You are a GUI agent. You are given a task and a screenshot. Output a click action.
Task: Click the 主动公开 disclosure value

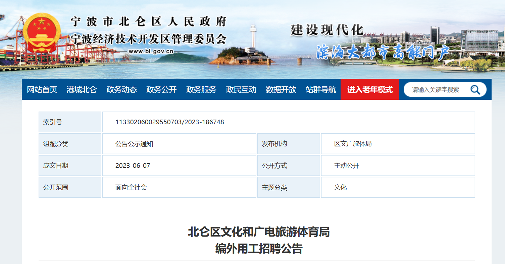pyautogui.click(x=347, y=166)
